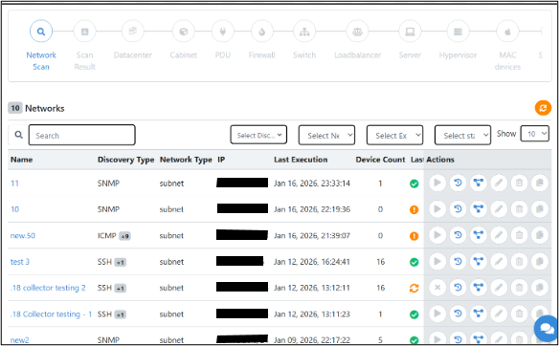Open the test 3 network link
Viewport: 559px width, 346px height.
click(x=20, y=262)
